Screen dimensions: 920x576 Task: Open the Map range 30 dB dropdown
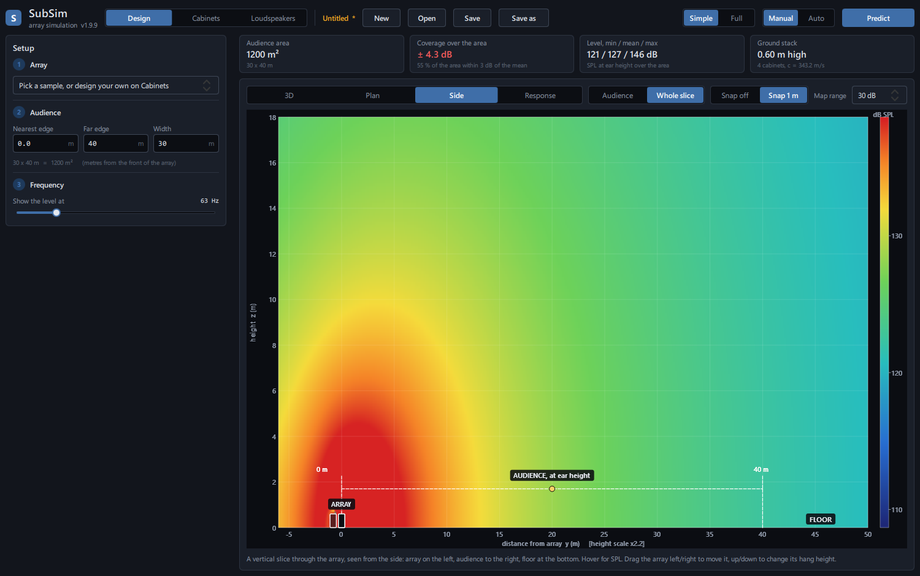pyautogui.click(x=879, y=96)
